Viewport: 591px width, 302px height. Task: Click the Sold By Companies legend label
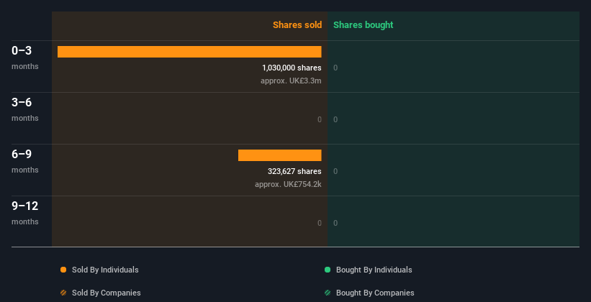click(107, 293)
